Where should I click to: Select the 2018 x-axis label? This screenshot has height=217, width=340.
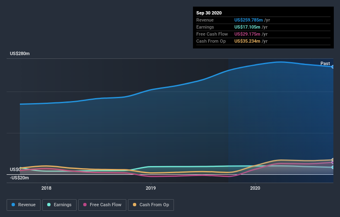[x=46, y=188]
